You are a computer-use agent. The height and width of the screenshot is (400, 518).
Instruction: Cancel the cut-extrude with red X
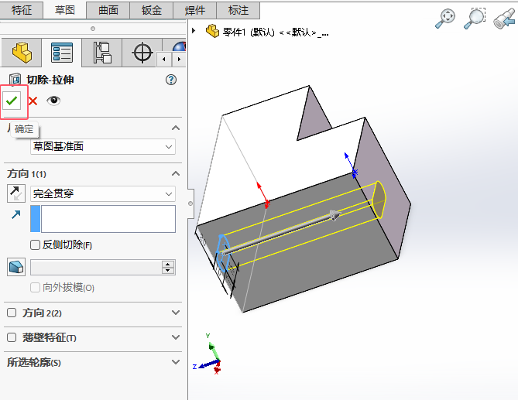[x=33, y=101]
